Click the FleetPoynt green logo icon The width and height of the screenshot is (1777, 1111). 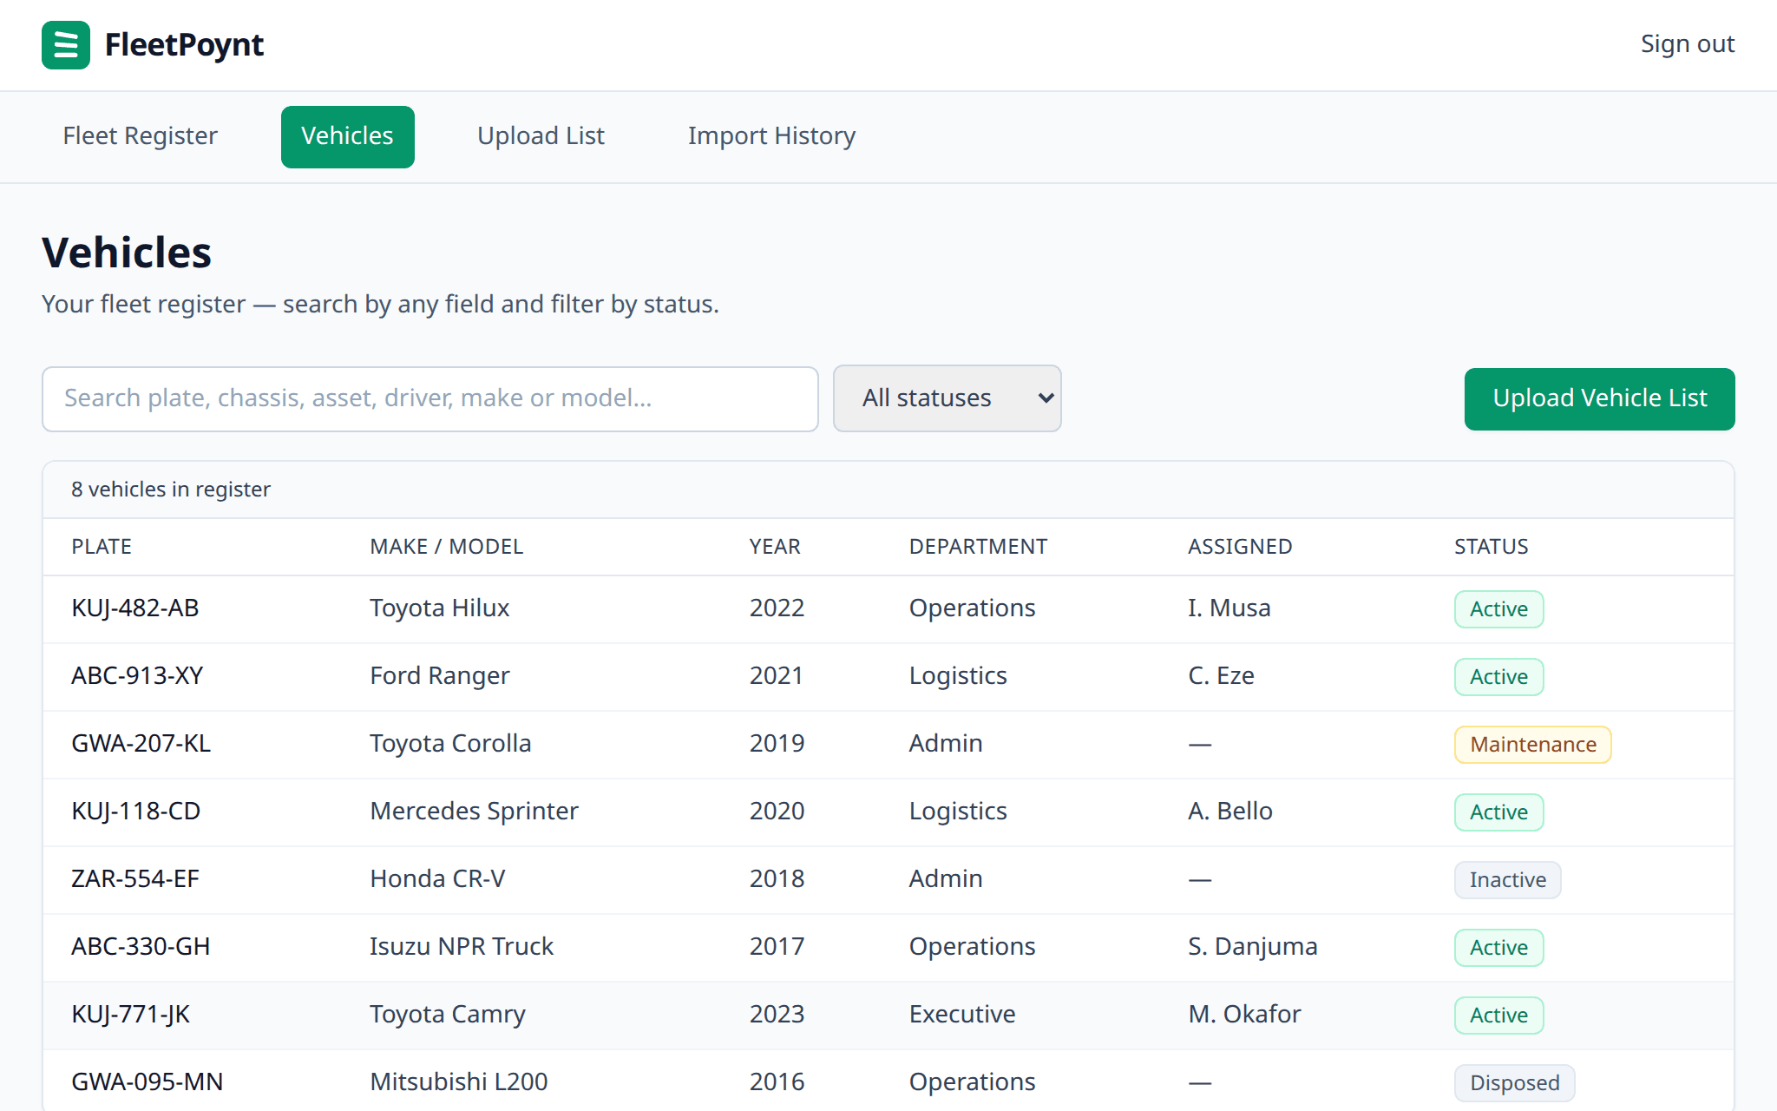[66, 45]
